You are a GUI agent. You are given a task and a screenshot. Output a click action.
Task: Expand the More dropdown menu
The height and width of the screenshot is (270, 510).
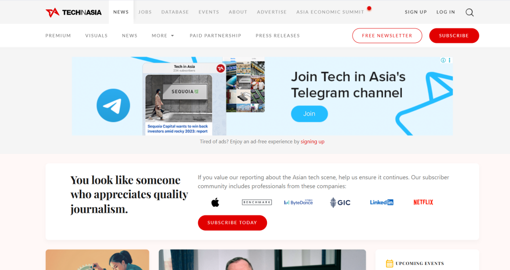pyautogui.click(x=163, y=35)
